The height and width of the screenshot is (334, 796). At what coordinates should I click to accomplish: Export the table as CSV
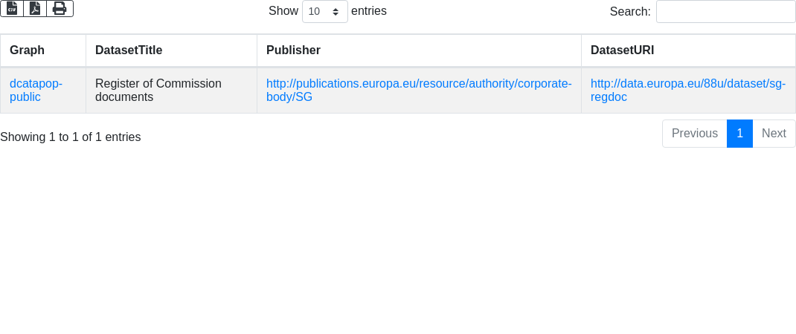pos(12,8)
